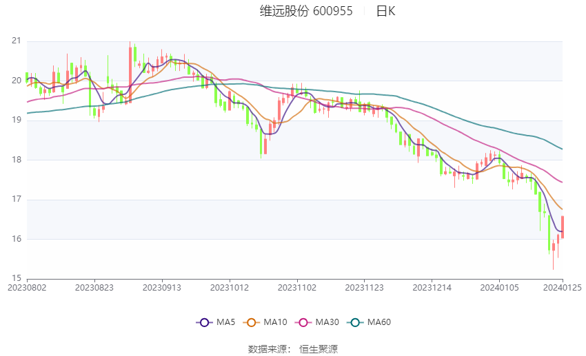
Task: Click the 20 price axis label
Action: coord(17,81)
